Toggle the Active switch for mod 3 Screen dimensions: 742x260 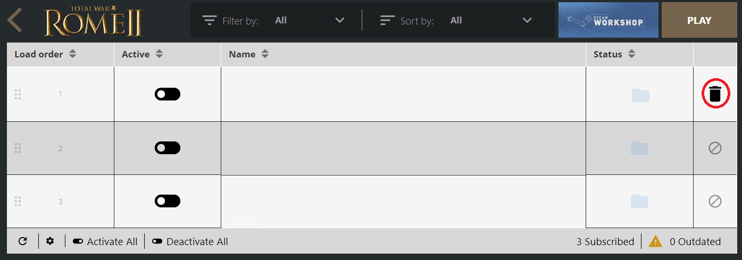[168, 201]
